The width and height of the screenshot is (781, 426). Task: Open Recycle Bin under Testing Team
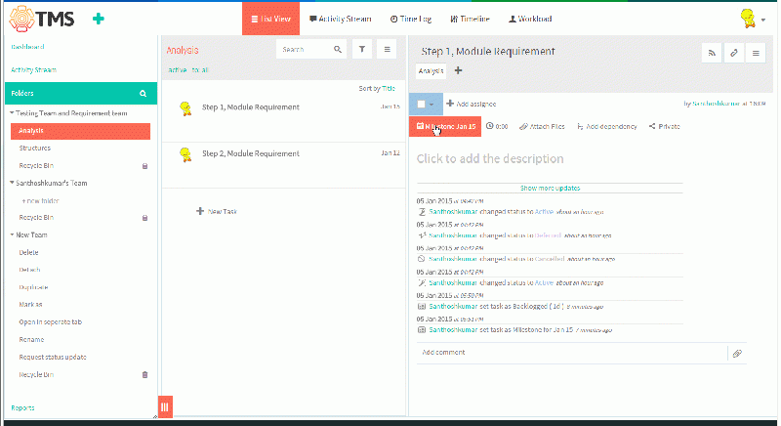[36, 165]
